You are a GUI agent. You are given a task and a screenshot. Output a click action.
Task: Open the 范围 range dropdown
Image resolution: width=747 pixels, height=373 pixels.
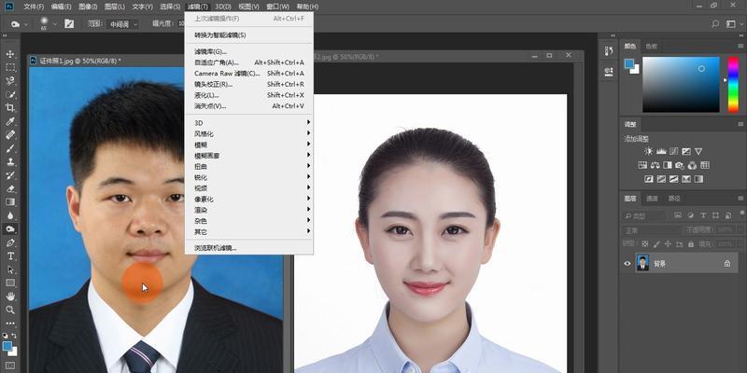123,24
